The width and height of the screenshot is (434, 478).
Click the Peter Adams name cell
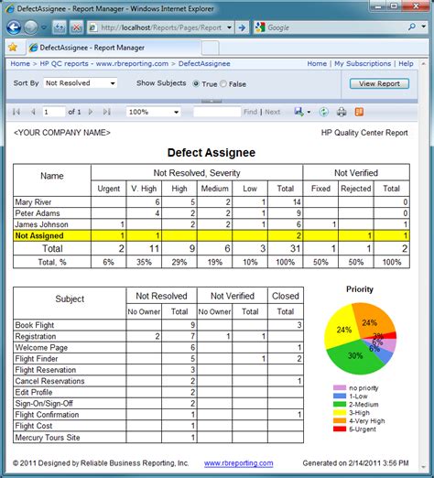pos(52,213)
